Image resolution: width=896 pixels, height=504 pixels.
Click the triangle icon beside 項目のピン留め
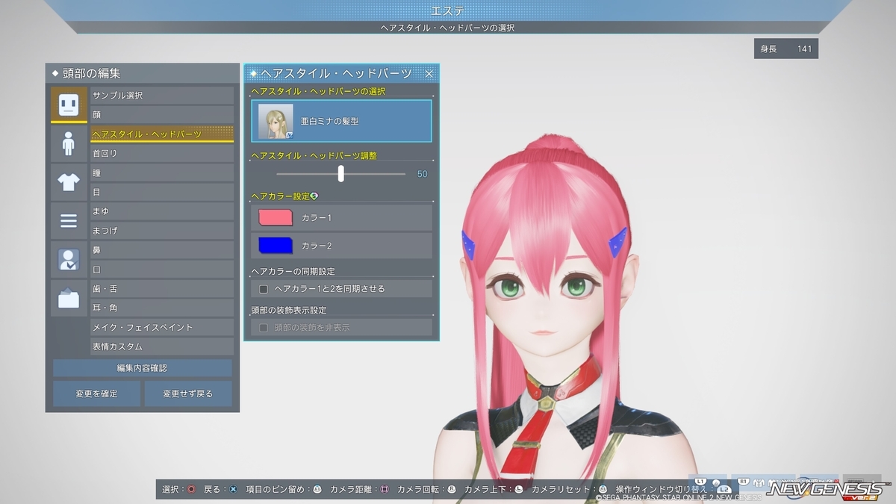click(x=317, y=489)
